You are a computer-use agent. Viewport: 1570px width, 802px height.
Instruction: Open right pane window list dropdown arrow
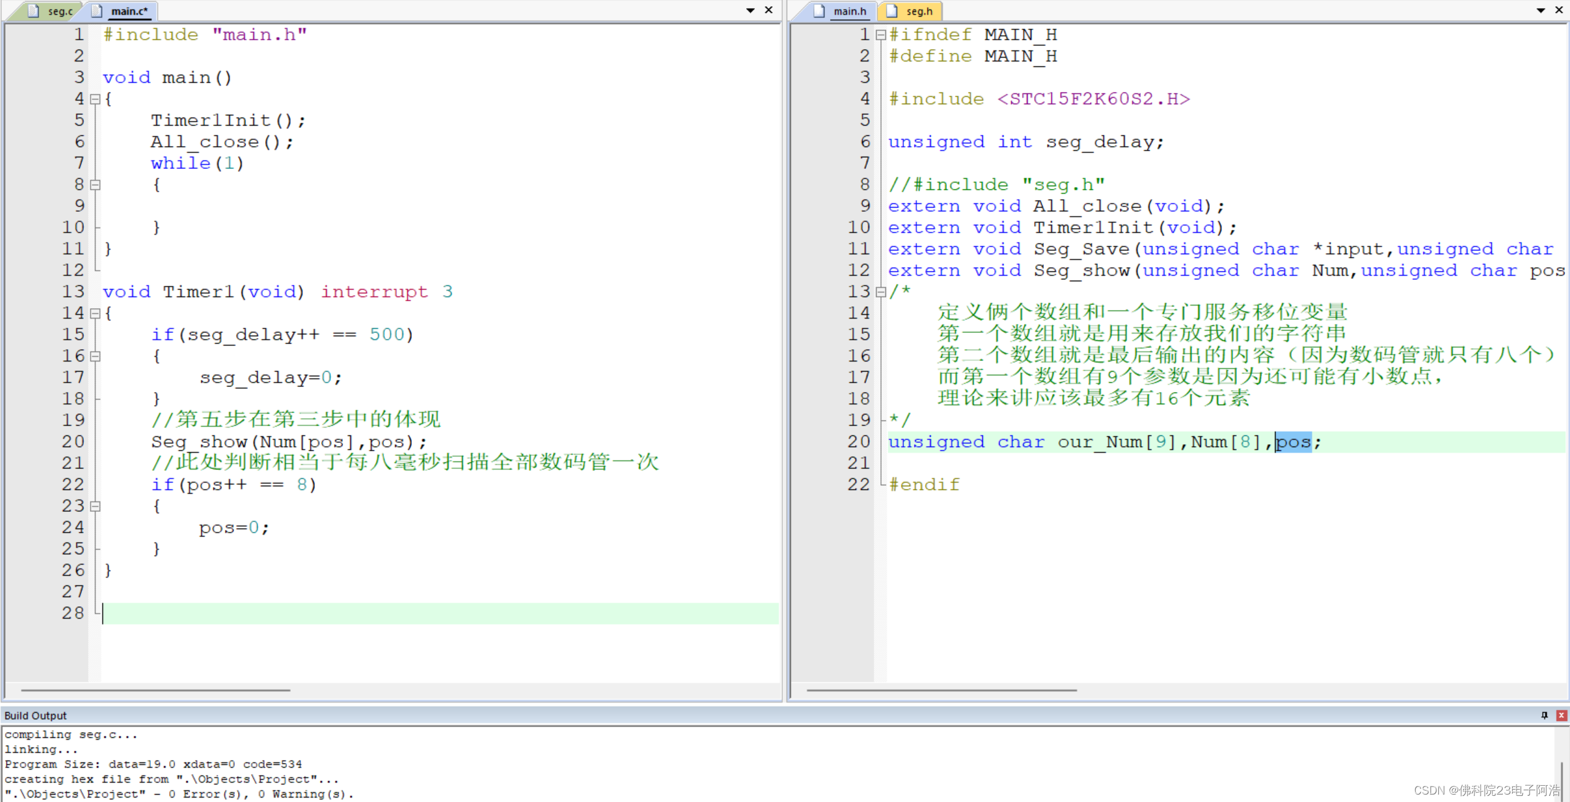tap(1540, 11)
